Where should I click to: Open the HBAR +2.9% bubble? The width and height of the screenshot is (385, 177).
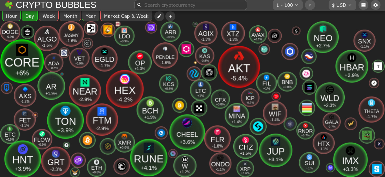pyautogui.click(x=352, y=66)
